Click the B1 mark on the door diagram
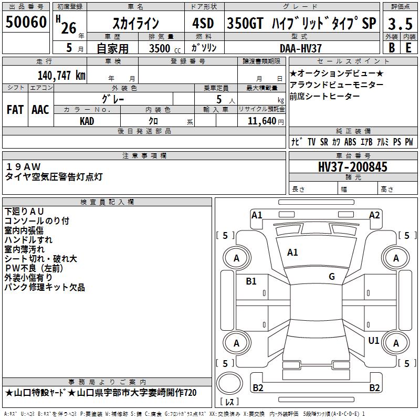 (251, 281)
